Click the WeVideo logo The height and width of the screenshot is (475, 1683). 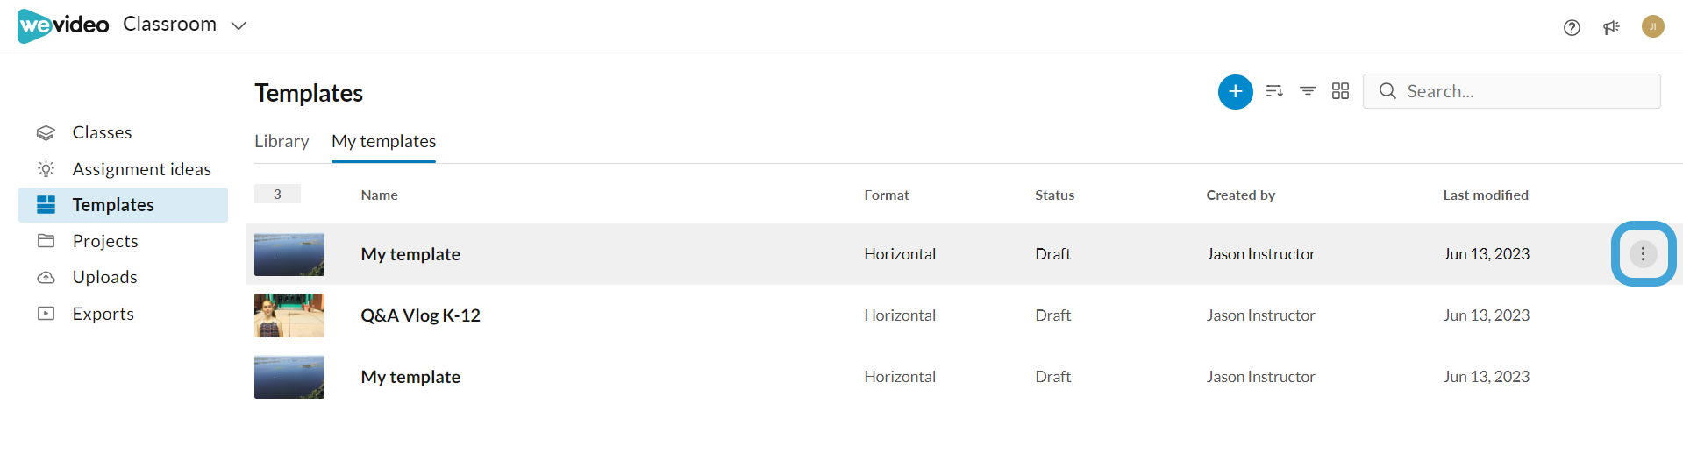click(x=63, y=25)
